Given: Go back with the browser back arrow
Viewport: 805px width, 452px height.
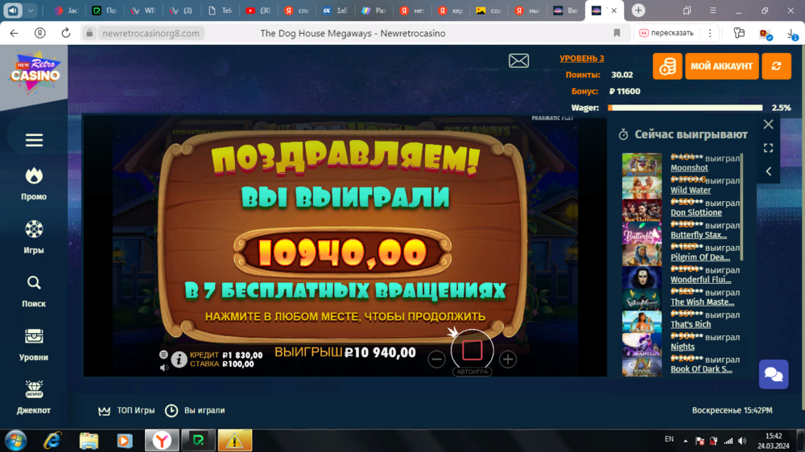Looking at the screenshot, I should (x=14, y=33).
